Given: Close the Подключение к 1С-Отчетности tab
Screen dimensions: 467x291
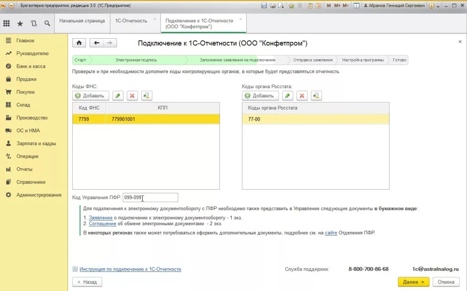Looking at the screenshot, I should pyautogui.click(x=241, y=19).
